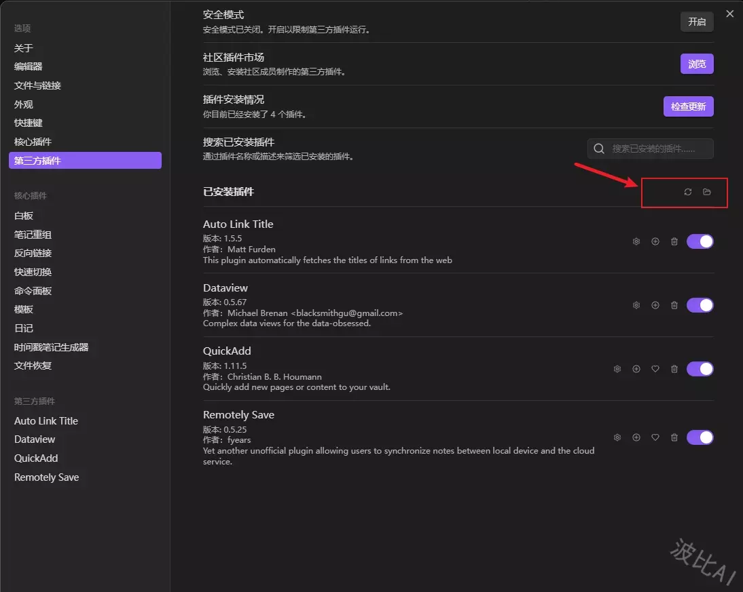Image resolution: width=743 pixels, height=592 pixels.
Task: Uninstall Auto Link Title trash icon
Action: (674, 241)
